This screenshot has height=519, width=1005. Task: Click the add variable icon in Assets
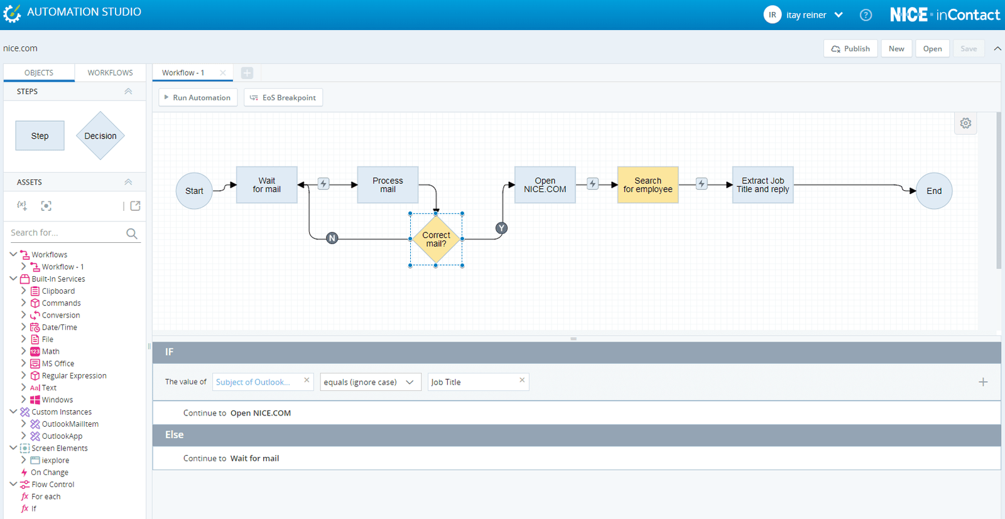tap(22, 206)
